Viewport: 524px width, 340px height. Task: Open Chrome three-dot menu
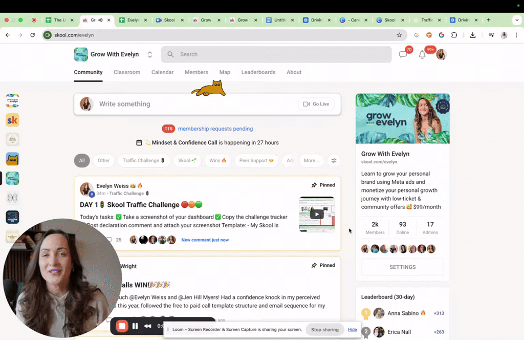(x=516, y=35)
